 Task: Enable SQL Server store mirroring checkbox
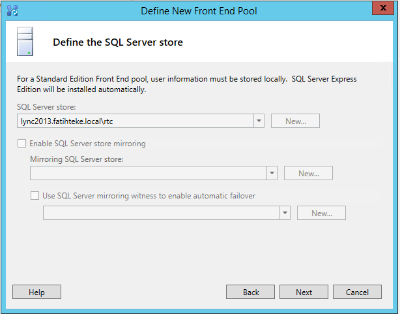[22, 144]
